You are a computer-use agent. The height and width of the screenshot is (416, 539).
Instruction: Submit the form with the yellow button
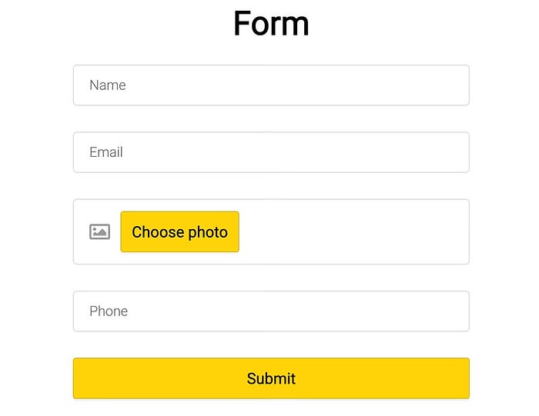tap(271, 378)
